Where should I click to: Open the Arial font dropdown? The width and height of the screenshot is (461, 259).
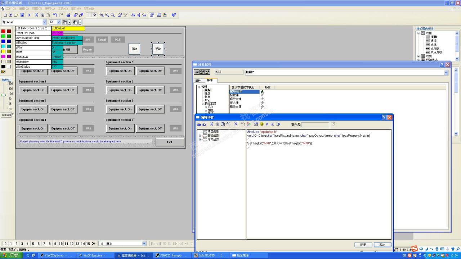(45, 22)
